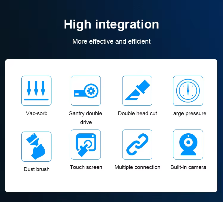223x202 pixels.
Task: Click the "Large pressure" text label
Action: tap(188, 113)
